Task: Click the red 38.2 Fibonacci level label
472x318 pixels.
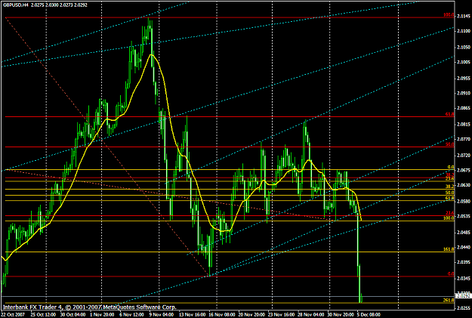Action: tap(450, 174)
